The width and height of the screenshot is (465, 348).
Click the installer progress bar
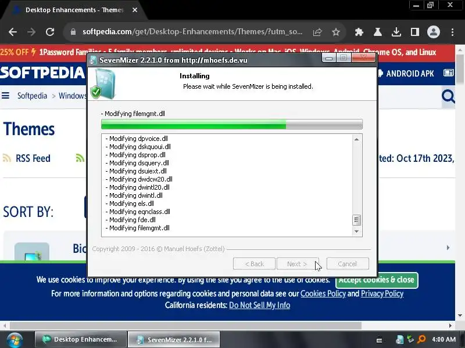(x=231, y=124)
